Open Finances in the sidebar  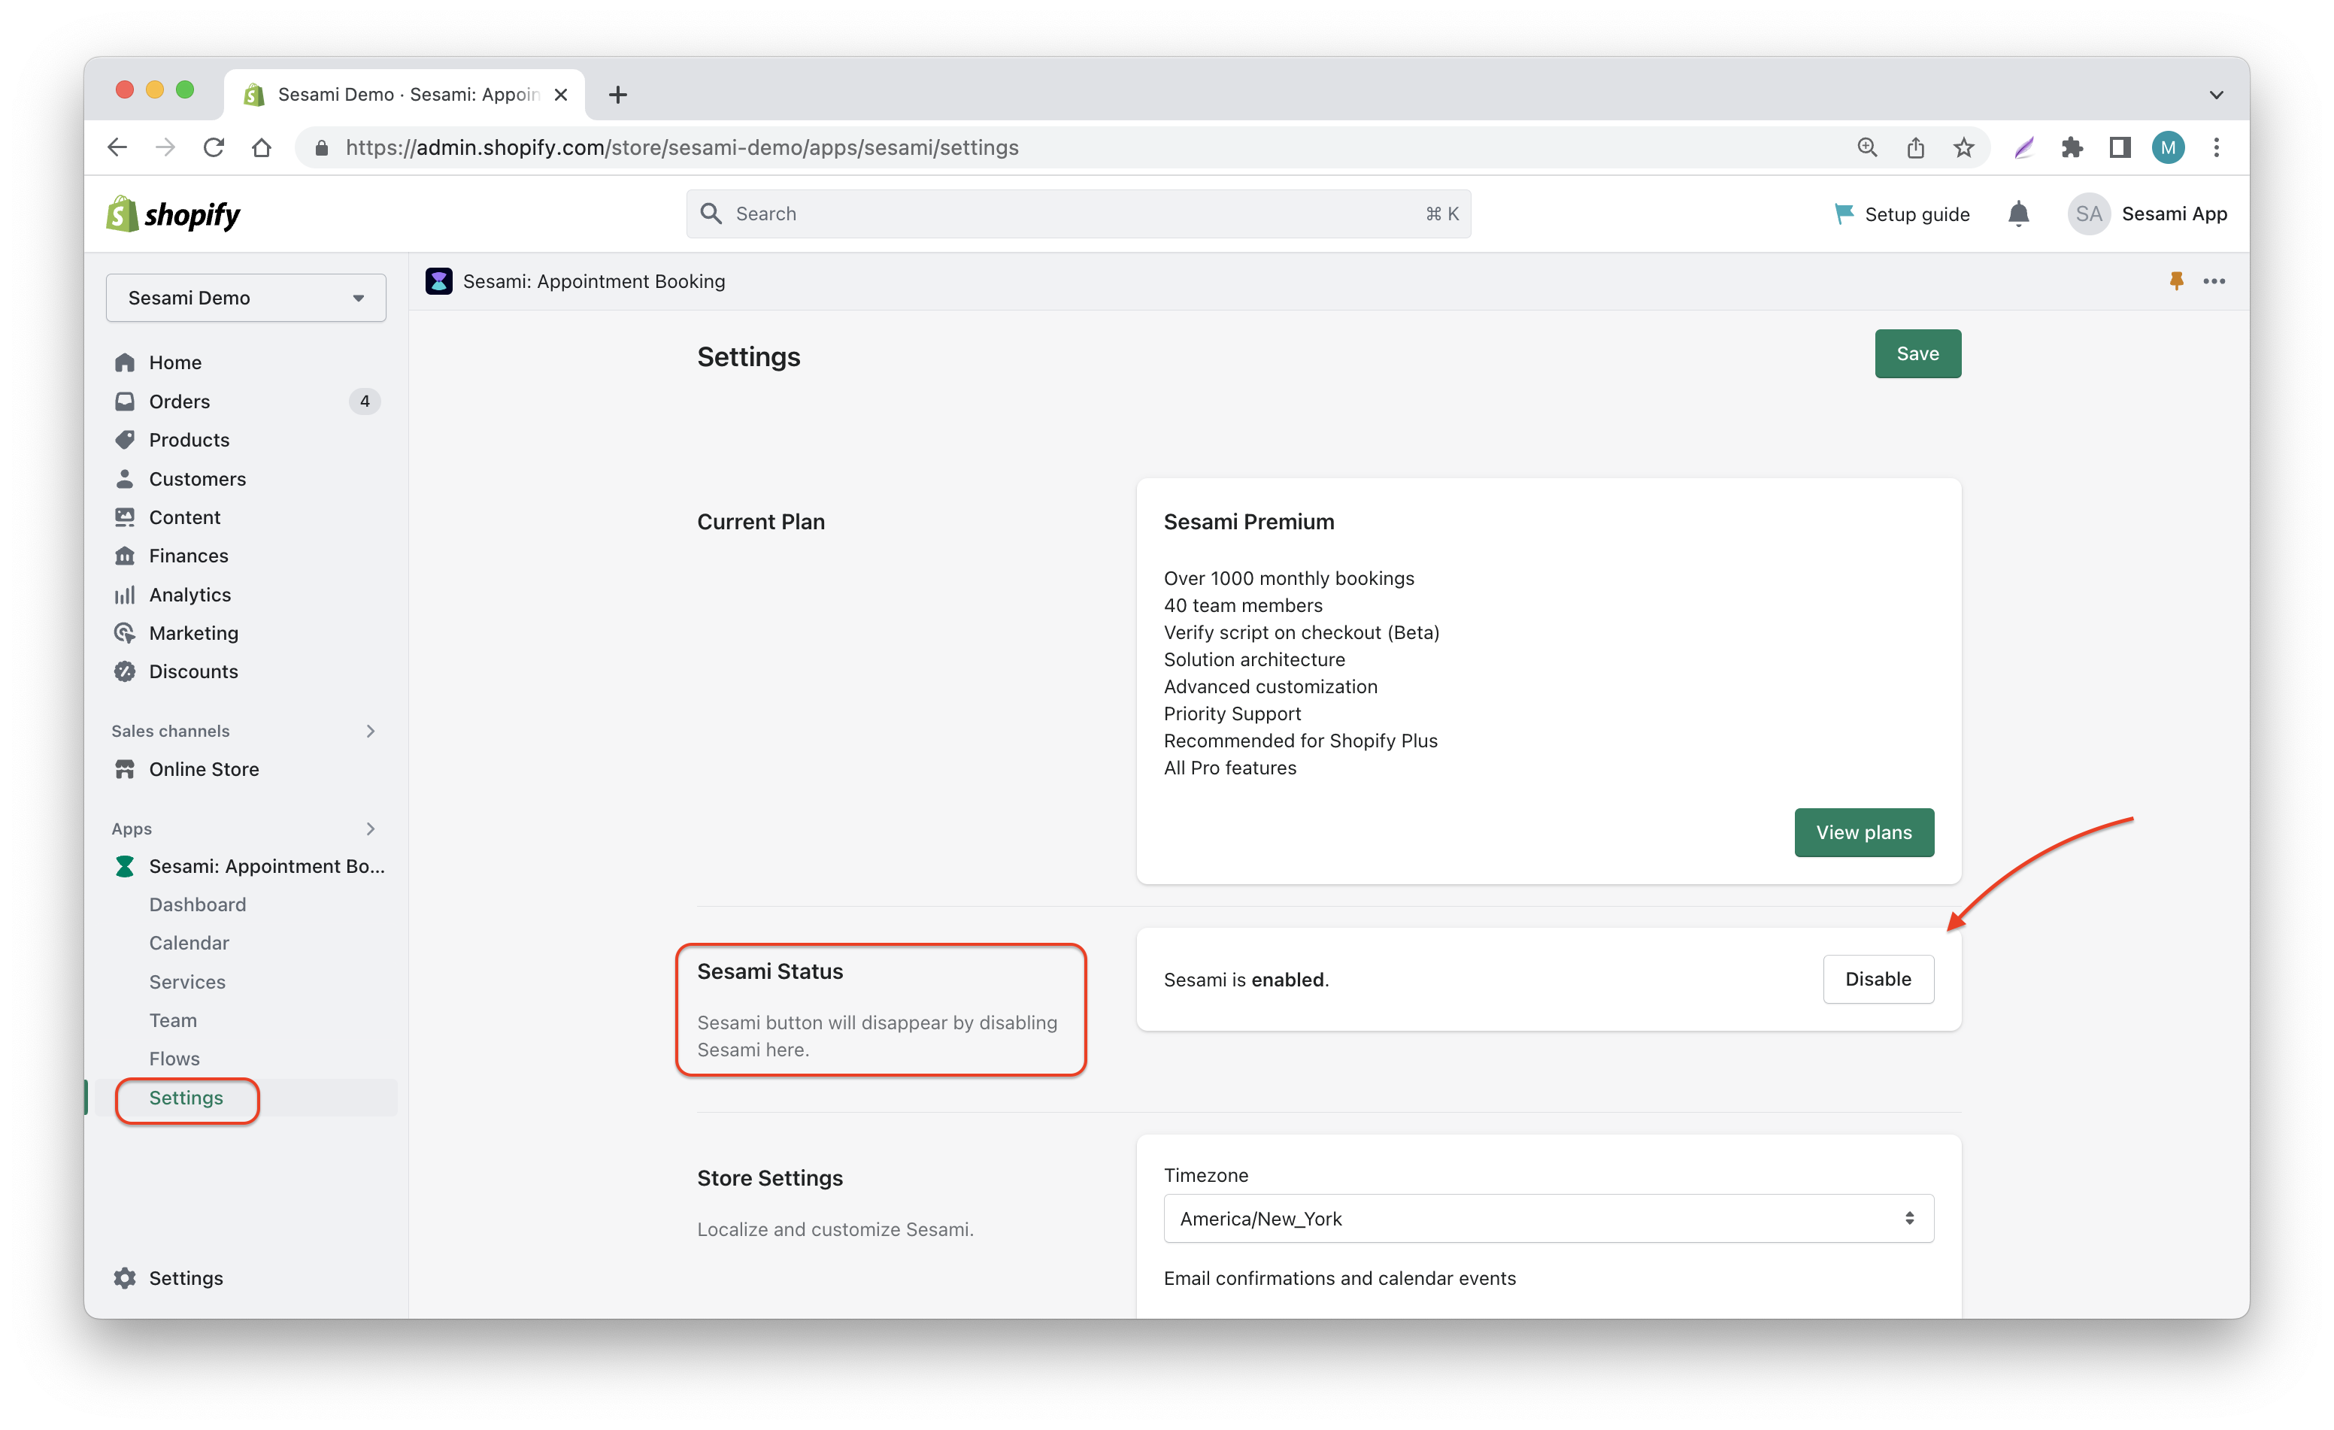pyautogui.click(x=189, y=556)
